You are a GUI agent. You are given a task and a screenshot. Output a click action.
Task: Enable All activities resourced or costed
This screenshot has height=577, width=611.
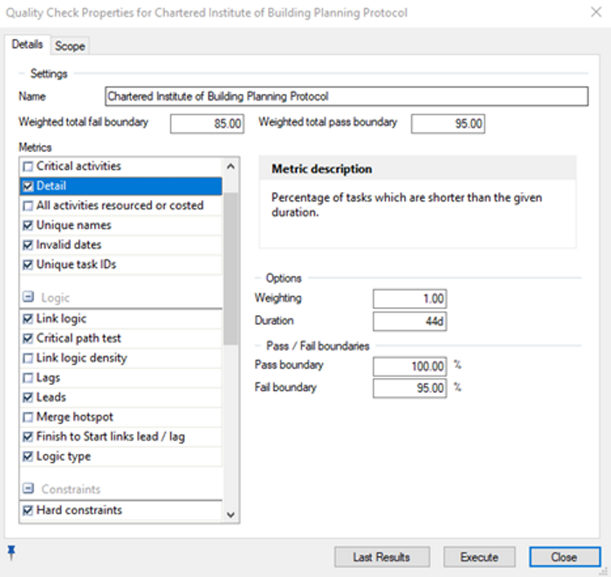coord(28,206)
